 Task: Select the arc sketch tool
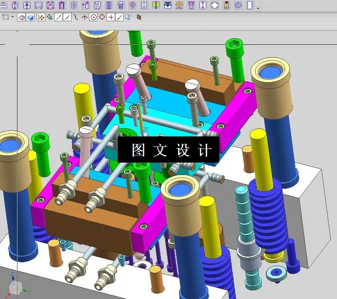pyautogui.click(x=75, y=17)
